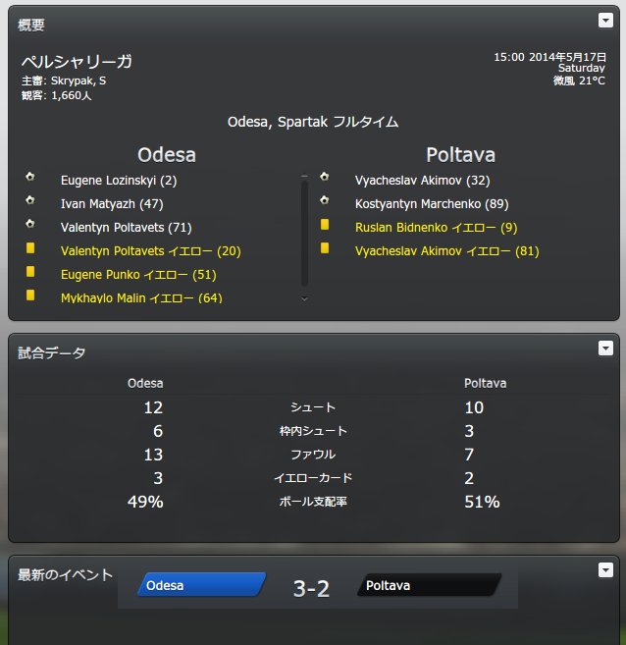This screenshot has width=626, height=645.
Task: Click goal icon beside Kostyantyn Marchenko (89)
Action: pos(325,200)
